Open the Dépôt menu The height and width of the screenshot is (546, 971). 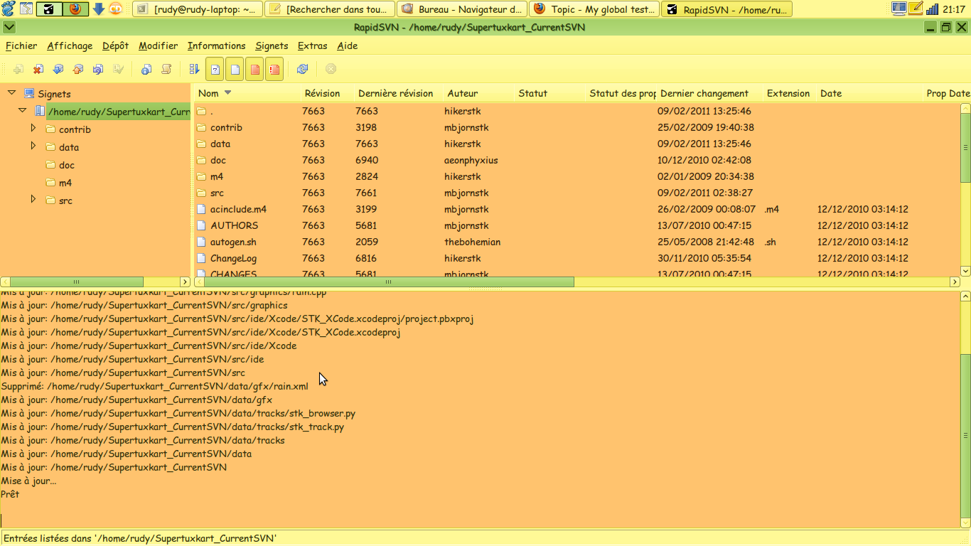pos(115,45)
